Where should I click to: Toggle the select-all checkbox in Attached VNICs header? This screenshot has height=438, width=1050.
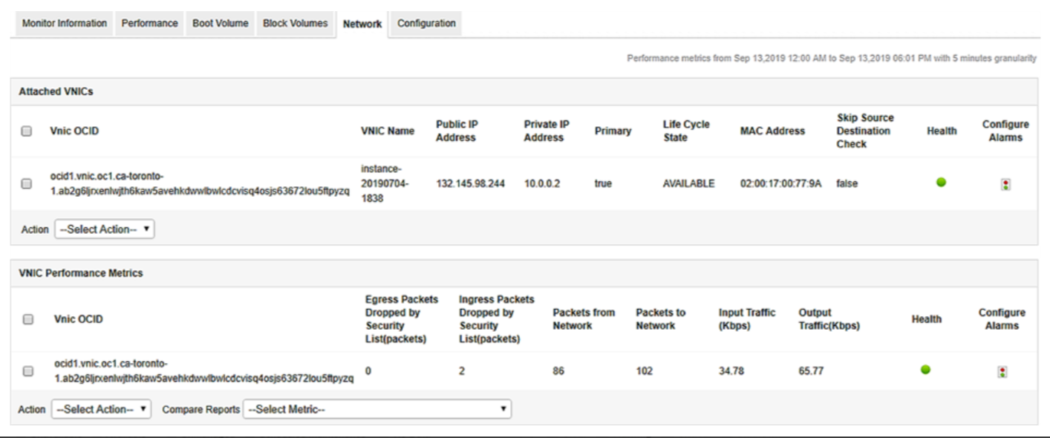click(x=27, y=131)
